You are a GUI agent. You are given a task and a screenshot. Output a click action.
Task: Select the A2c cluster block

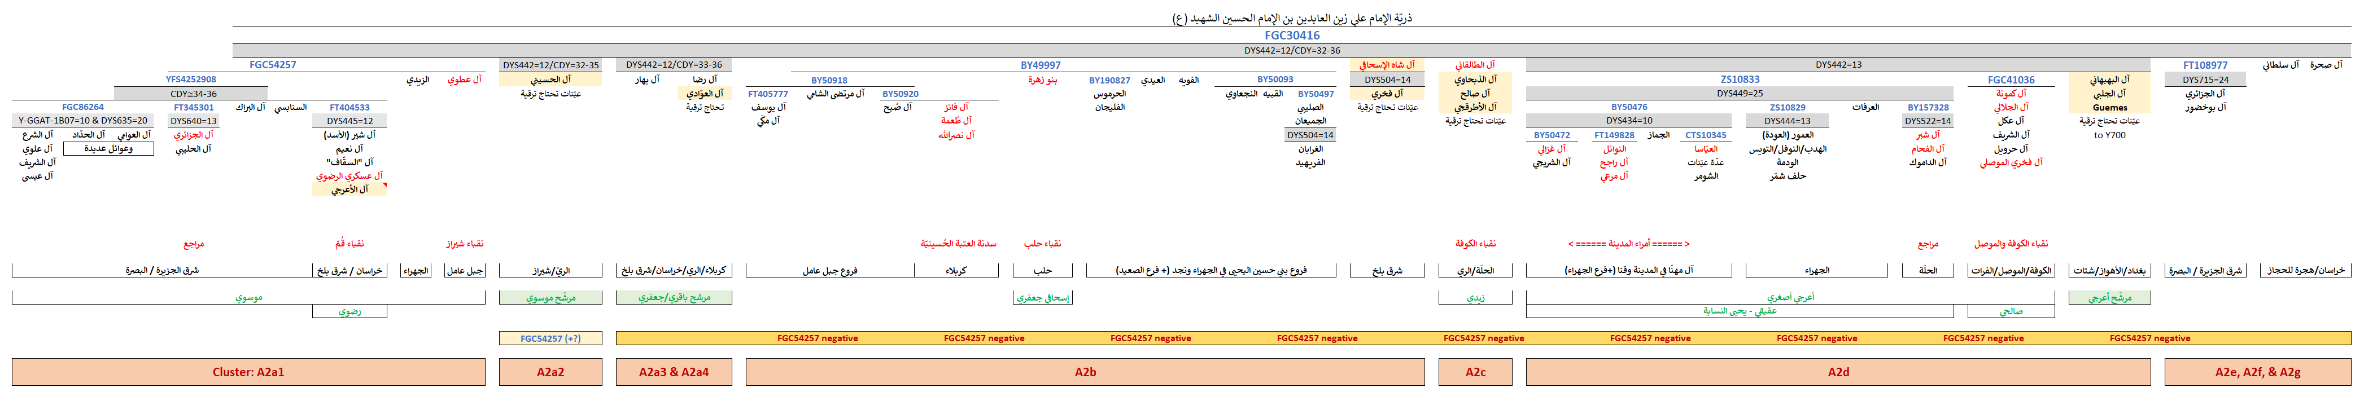pyautogui.click(x=1475, y=372)
